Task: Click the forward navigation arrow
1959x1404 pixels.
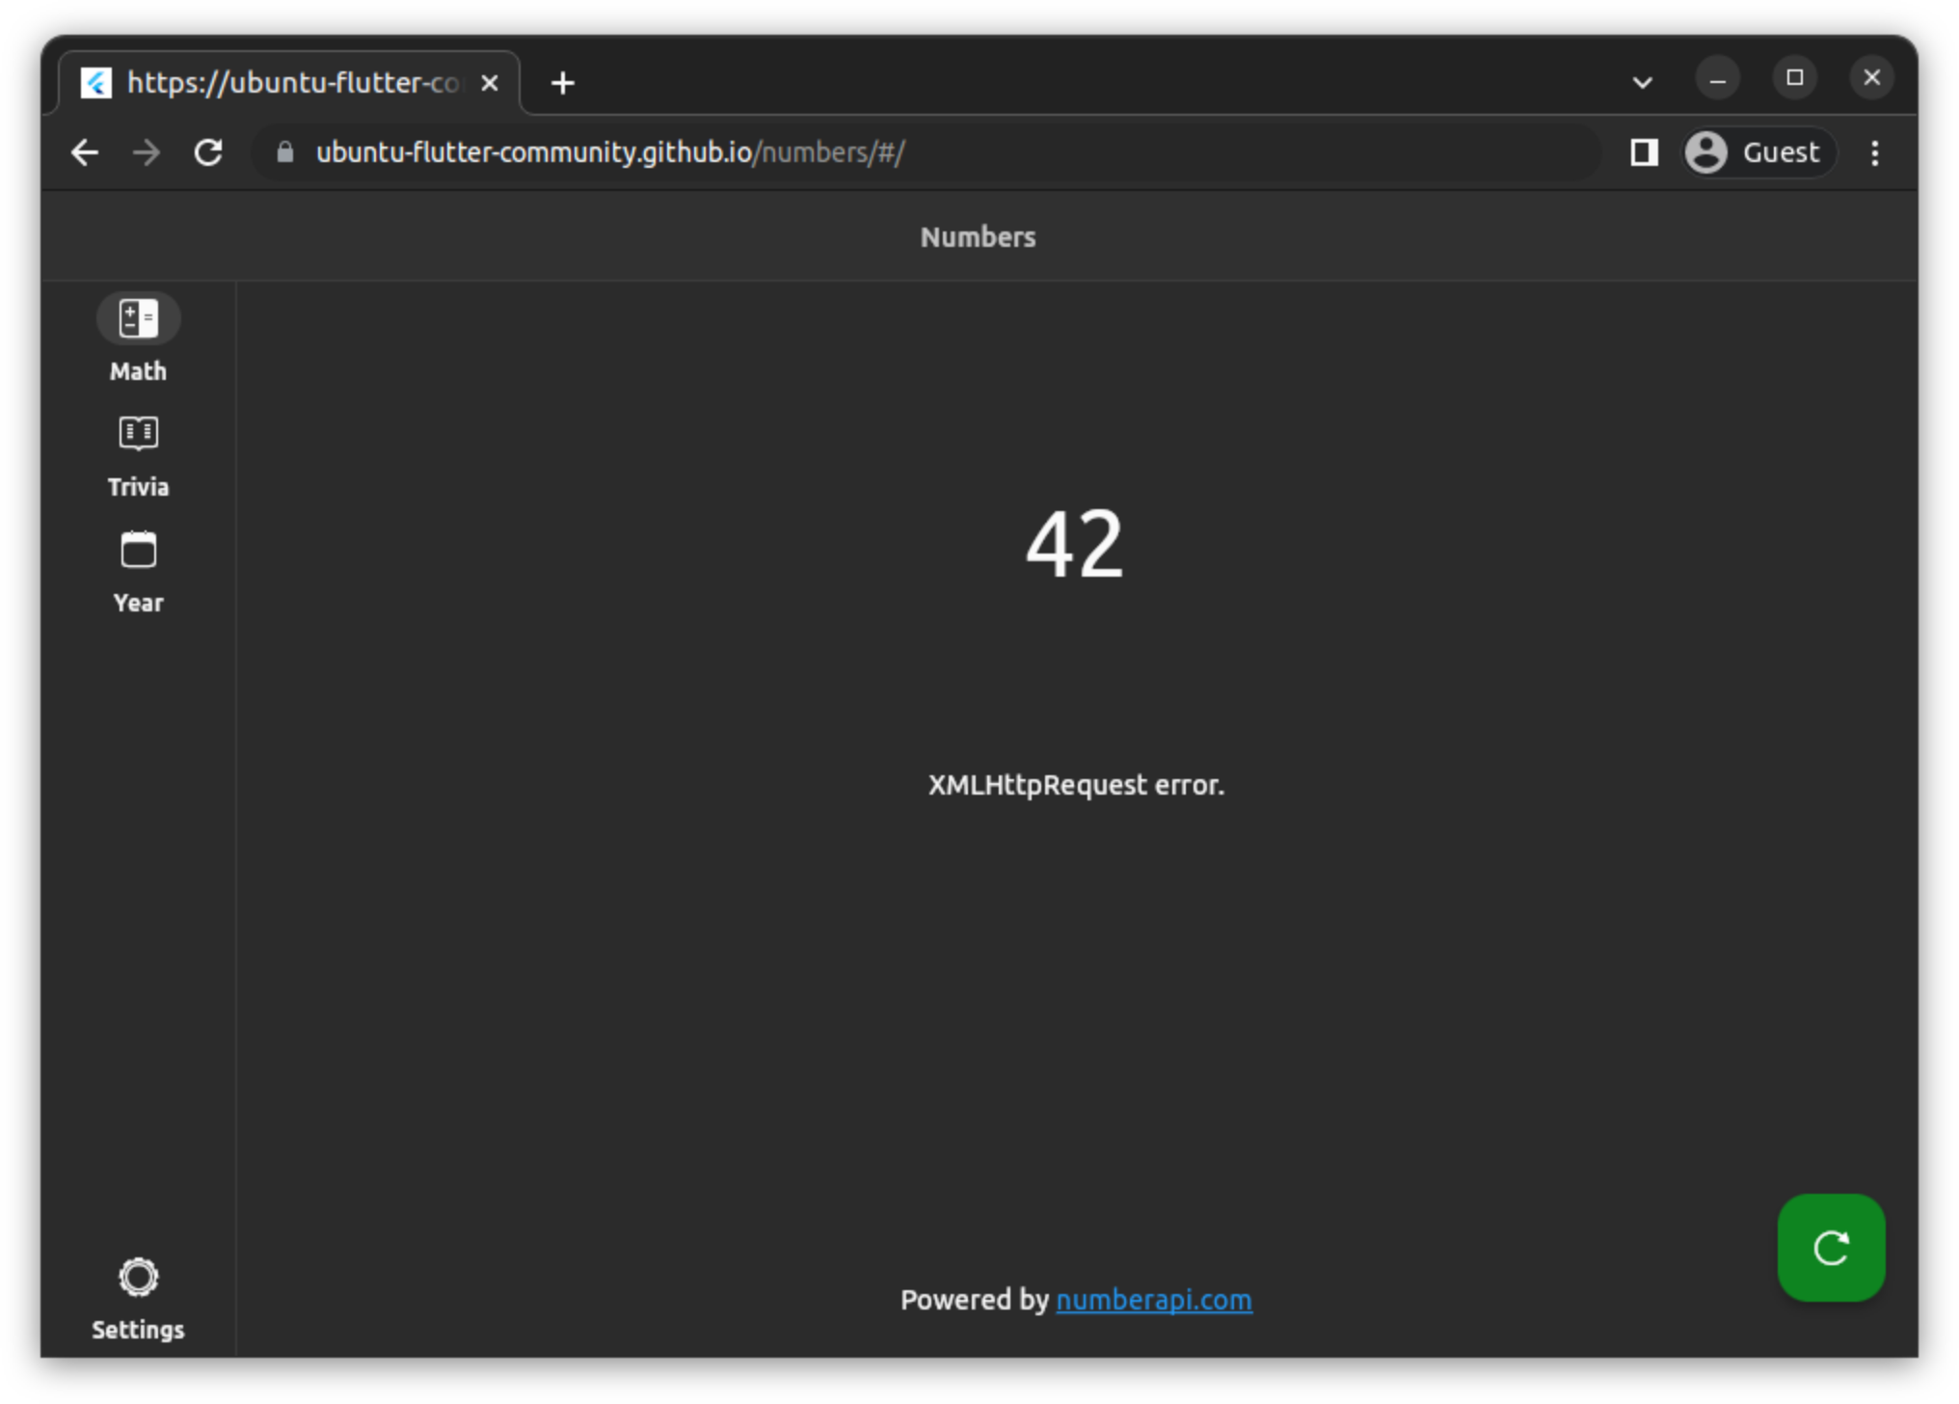Action: [x=147, y=152]
